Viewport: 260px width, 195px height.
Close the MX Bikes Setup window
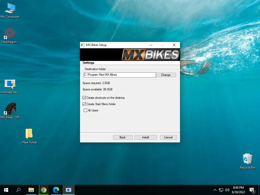tap(174, 45)
